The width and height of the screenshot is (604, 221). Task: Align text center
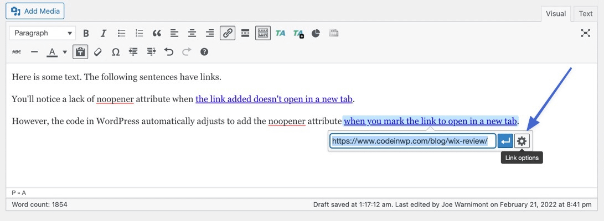pos(192,34)
